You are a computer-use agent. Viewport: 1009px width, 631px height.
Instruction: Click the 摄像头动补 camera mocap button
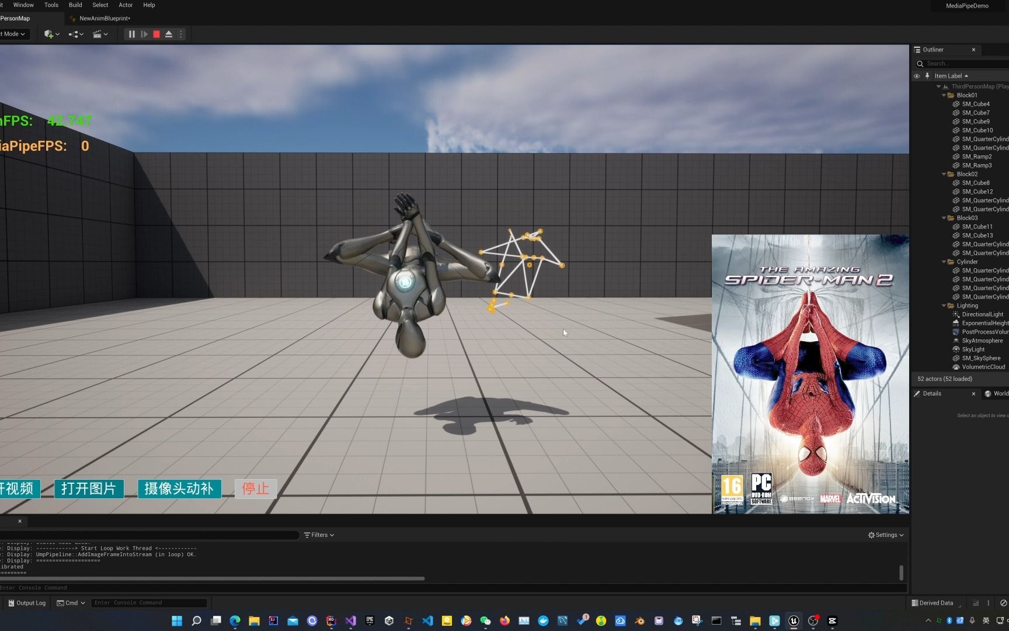(x=179, y=488)
